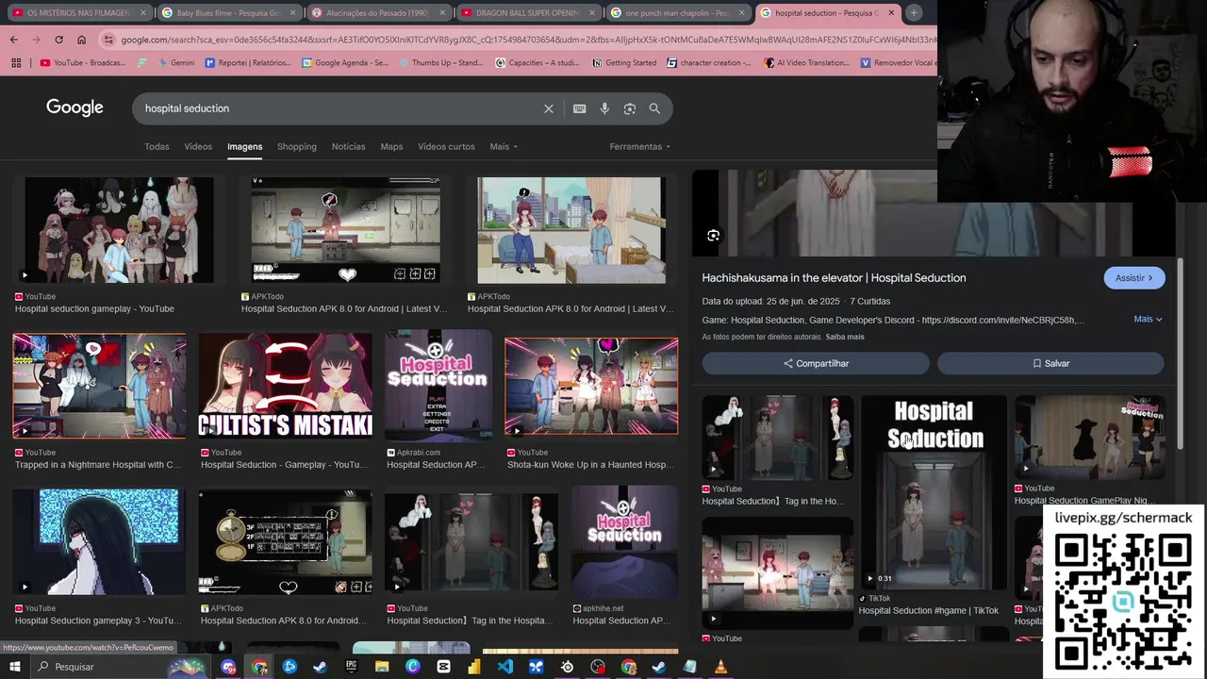Open 'Hachishakusama in the elevator' title link

point(834,277)
